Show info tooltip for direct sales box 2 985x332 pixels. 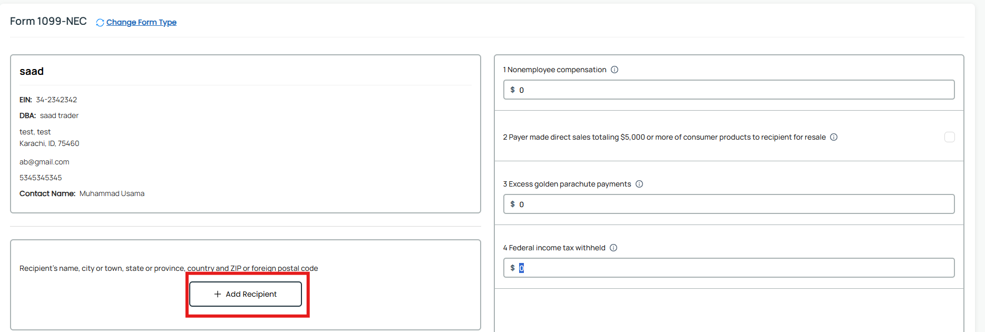click(x=834, y=137)
